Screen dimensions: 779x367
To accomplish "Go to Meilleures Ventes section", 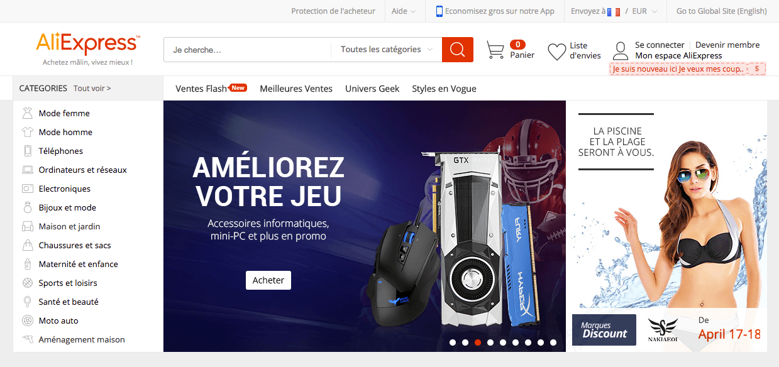I will (x=296, y=89).
